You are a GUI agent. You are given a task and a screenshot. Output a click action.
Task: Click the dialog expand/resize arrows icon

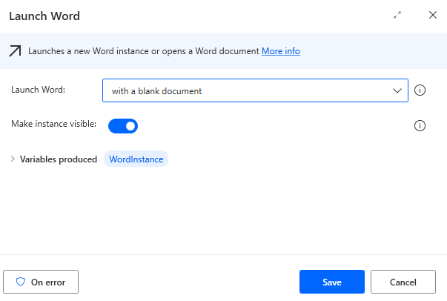click(397, 15)
